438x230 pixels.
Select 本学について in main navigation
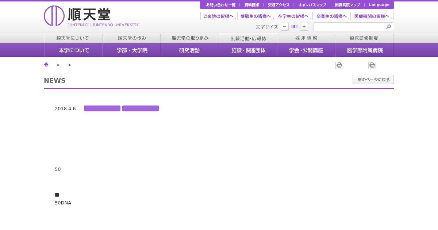(73, 50)
